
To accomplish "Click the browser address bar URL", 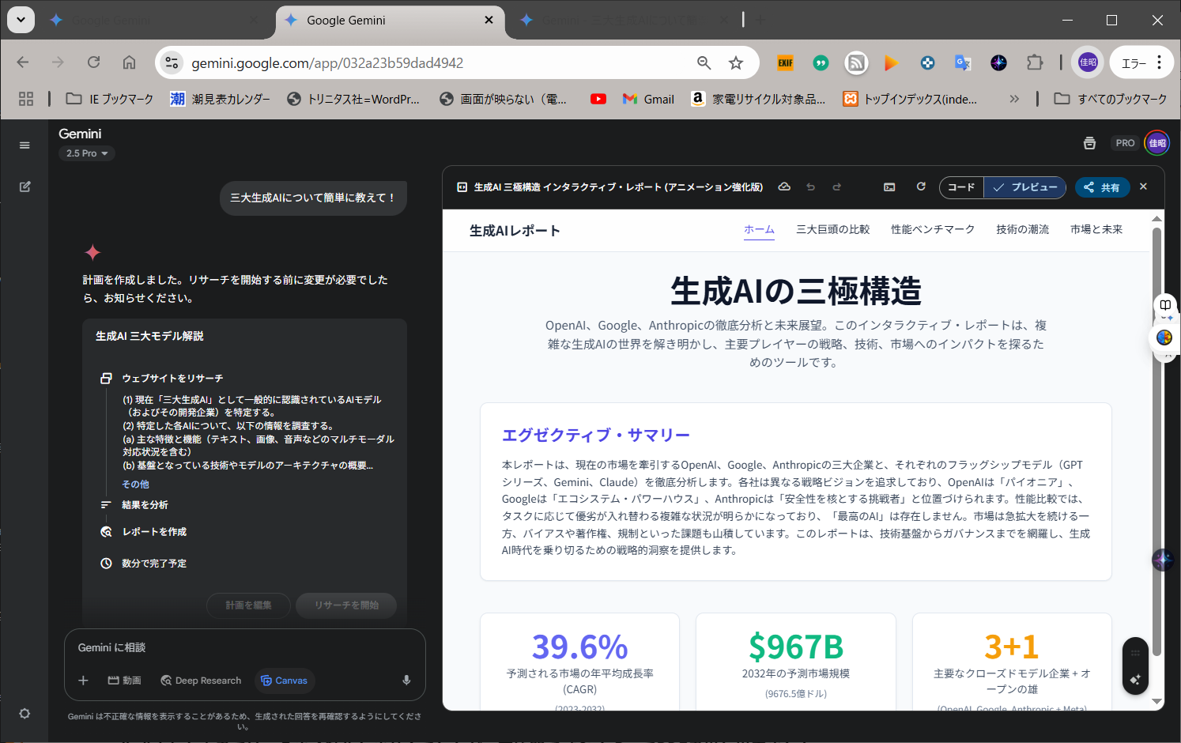I will 327,63.
